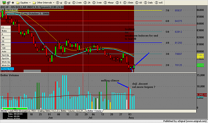Click the 3/8 level value 79687

coord(178,54)
